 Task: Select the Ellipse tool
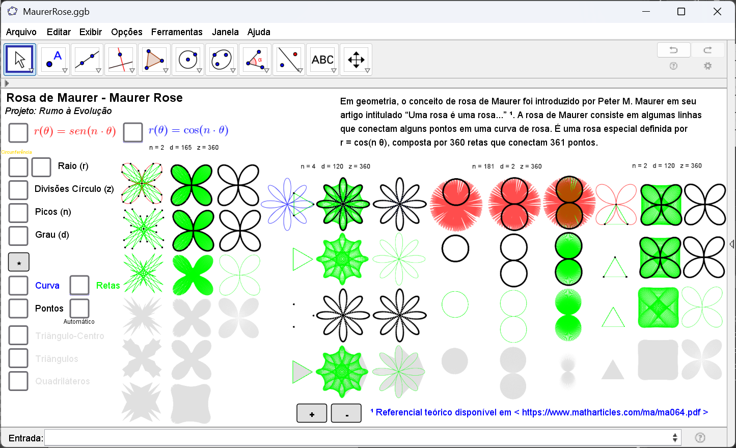click(222, 60)
